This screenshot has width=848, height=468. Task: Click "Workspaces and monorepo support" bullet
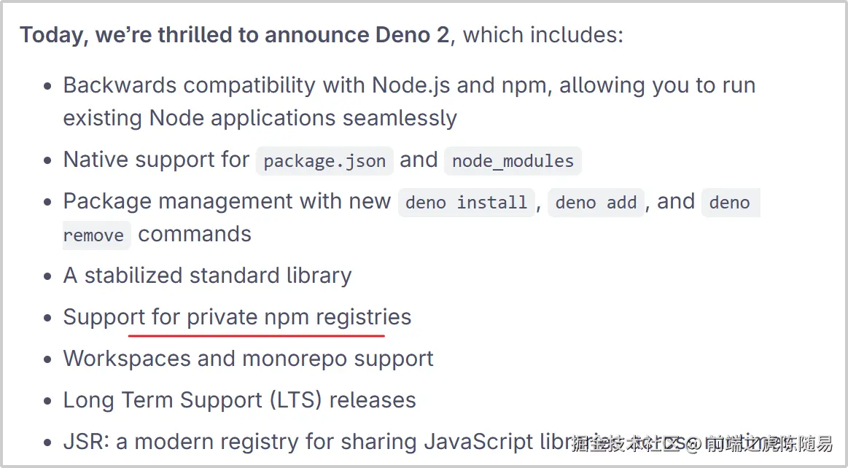(248, 359)
